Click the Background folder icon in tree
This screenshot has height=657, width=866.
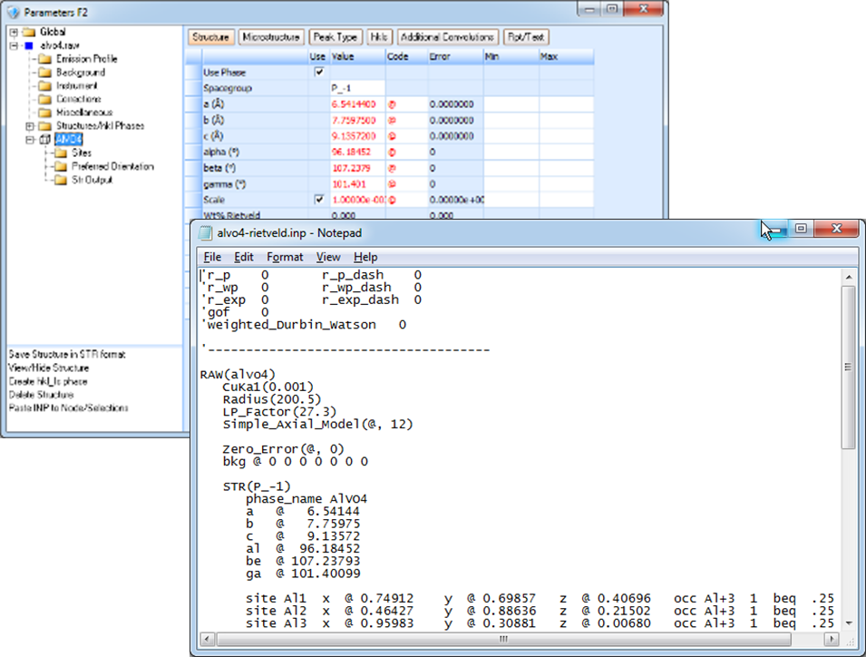pyautogui.click(x=44, y=73)
